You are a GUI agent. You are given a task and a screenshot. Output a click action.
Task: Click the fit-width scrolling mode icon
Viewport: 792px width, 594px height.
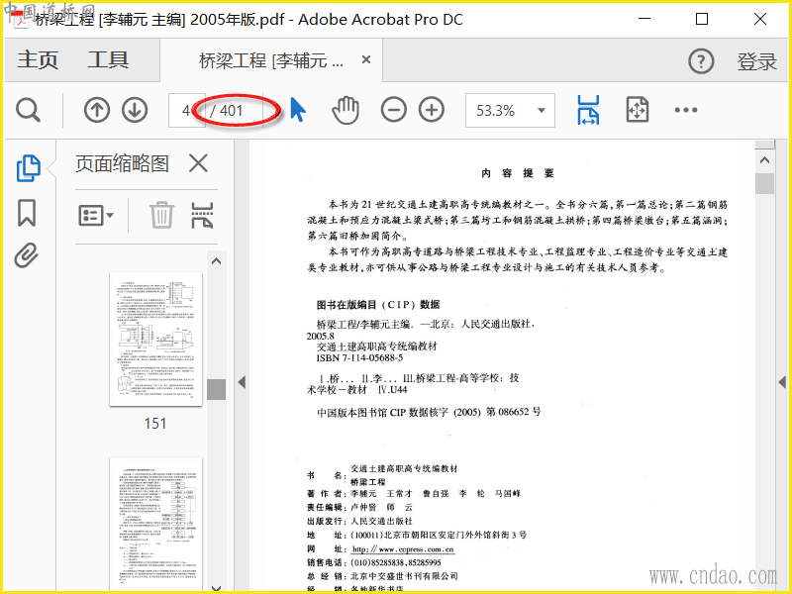[x=588, y=110]
